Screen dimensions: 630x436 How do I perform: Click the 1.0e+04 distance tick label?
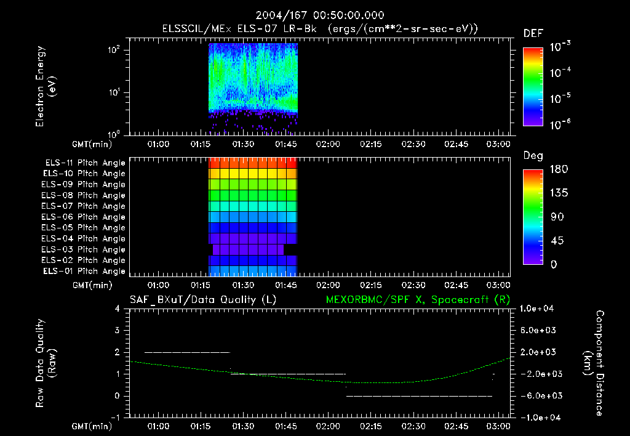[x=536, y=309]
